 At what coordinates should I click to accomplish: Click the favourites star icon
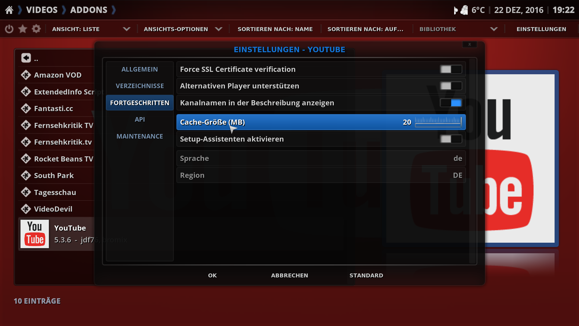coord(23,29)
